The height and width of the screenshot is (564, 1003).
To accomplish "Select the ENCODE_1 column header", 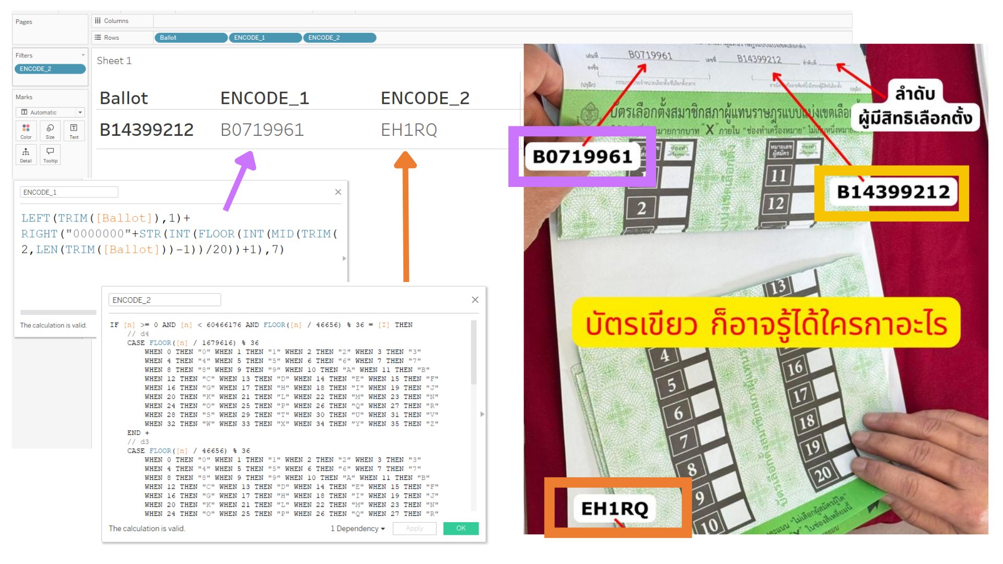I will pos(265,98).
